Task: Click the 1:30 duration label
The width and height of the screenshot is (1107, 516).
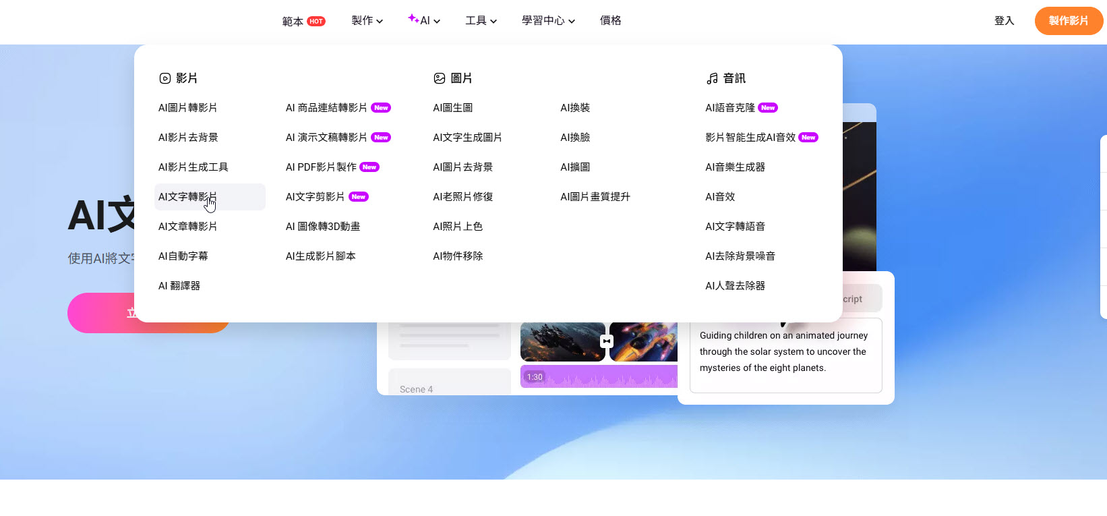Action: (x=535, y=377)
